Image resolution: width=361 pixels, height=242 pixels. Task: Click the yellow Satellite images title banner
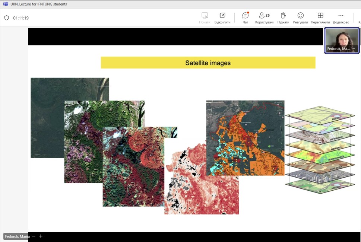208,63
